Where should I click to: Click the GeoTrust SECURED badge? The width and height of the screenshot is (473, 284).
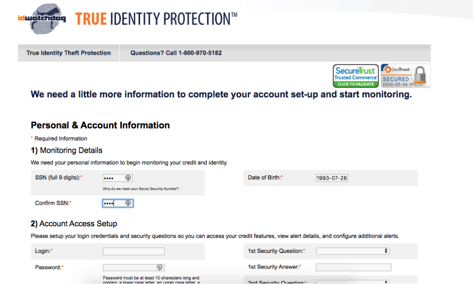405,75
